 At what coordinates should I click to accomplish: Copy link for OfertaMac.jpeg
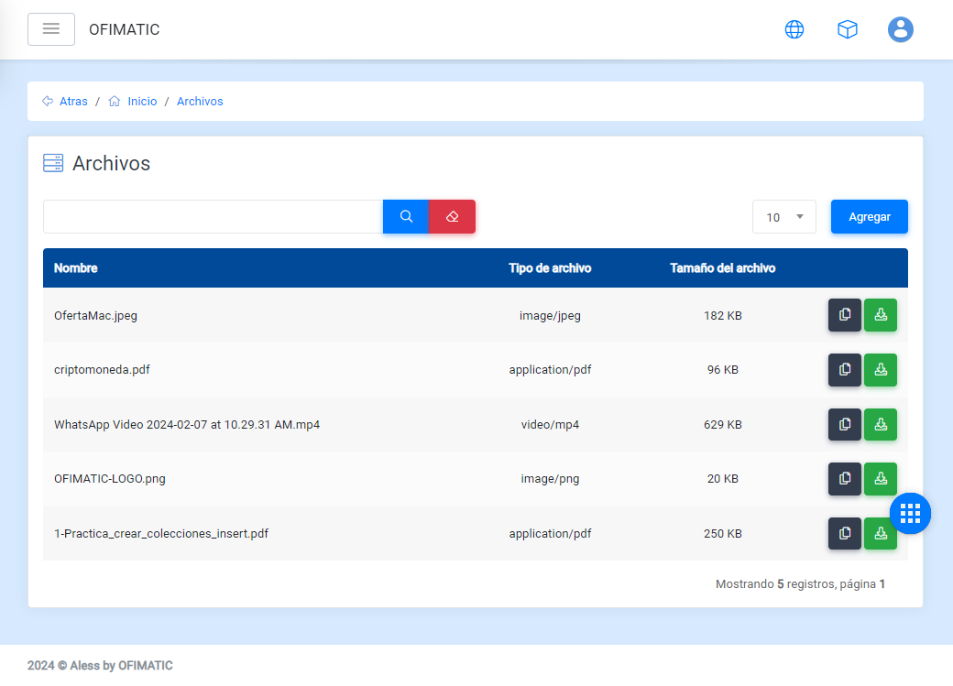click(845, 315)
